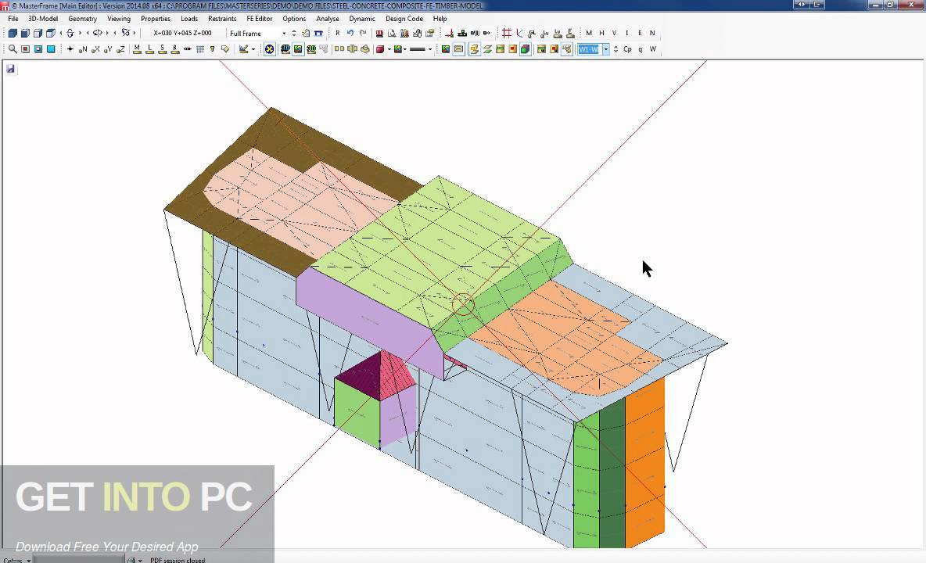Click the green 3D view mode icon

tap(311, 49)
